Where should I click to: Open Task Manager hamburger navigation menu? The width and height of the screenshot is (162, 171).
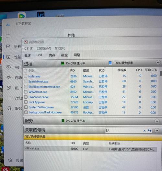click(x=8, y=36)
